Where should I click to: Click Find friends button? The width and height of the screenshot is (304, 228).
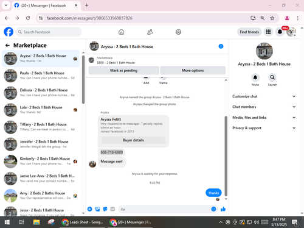pyautogui.click(x=249, y=32)
